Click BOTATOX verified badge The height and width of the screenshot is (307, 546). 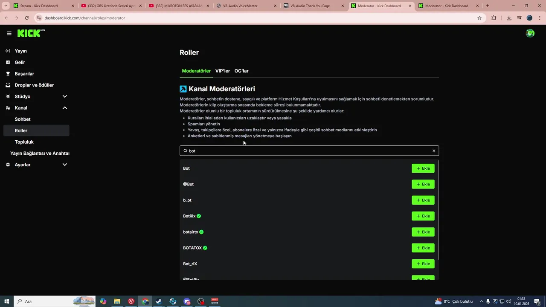click(x=205, y=248)
